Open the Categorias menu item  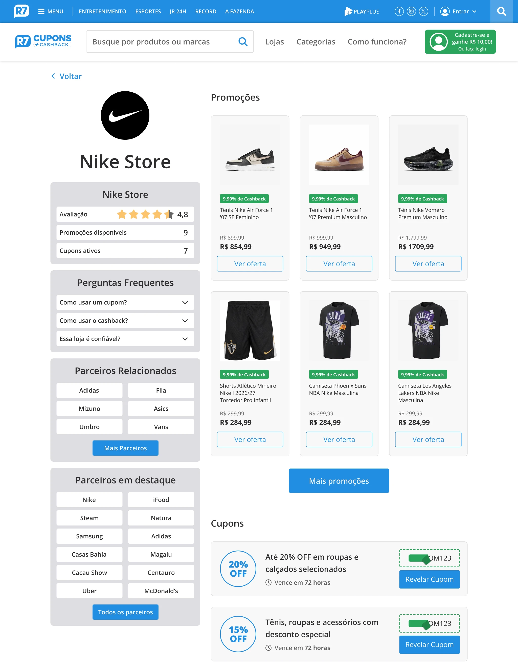[316, 42]
